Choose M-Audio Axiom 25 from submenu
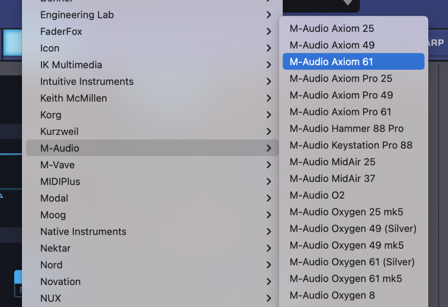The image size is (448, 307). pos(332,29)
